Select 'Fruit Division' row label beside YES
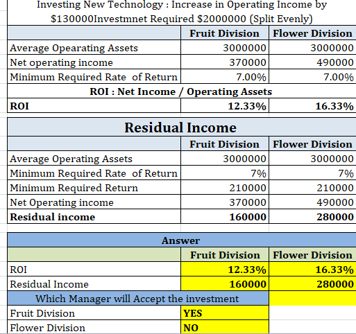The height and width of the screenshot is (334, 356). 94,313
